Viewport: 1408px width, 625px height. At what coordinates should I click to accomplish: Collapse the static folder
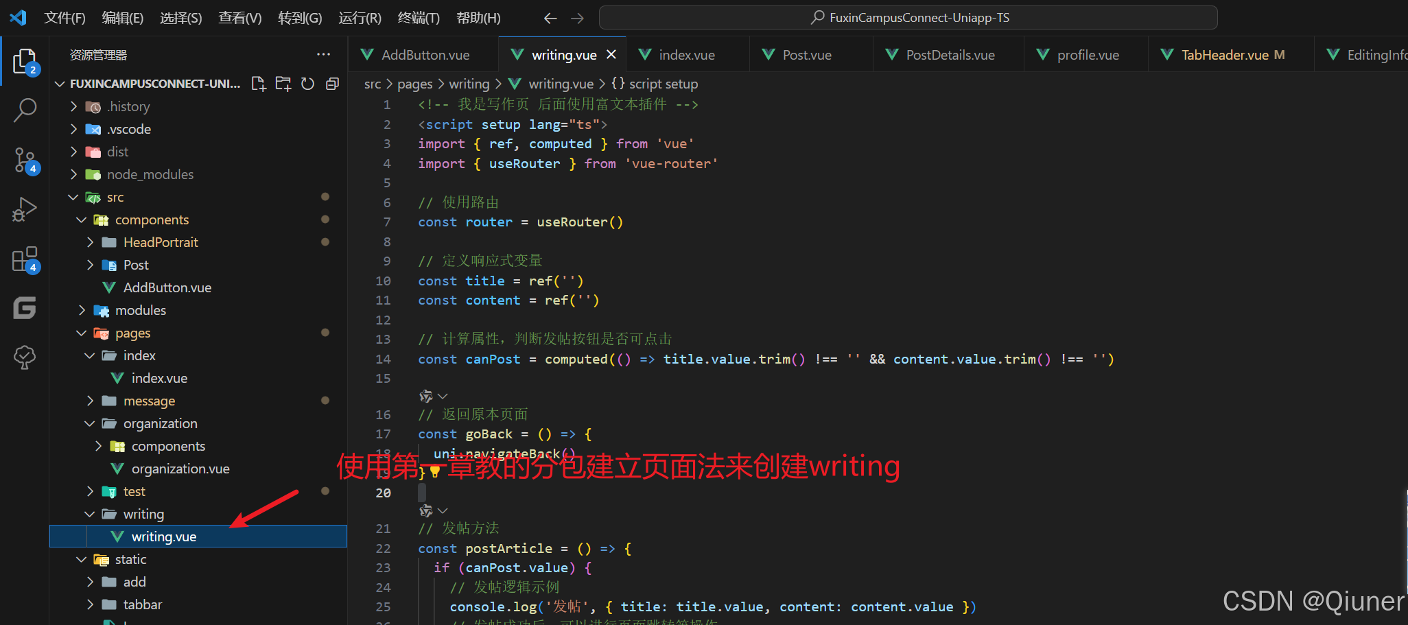pyautogui.click(x=82, y=559)
